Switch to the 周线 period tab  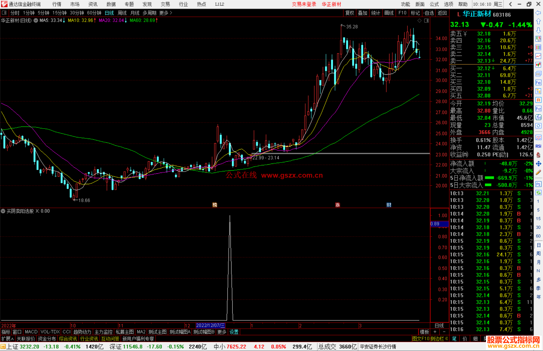coord(122,13)
